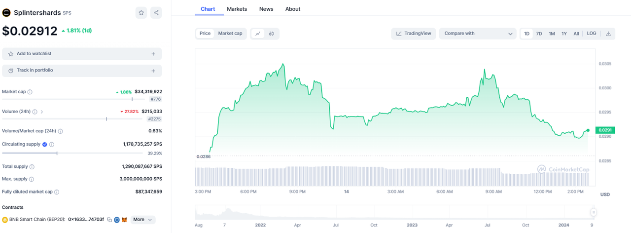Open the Markets tab

tap(237, 9)
